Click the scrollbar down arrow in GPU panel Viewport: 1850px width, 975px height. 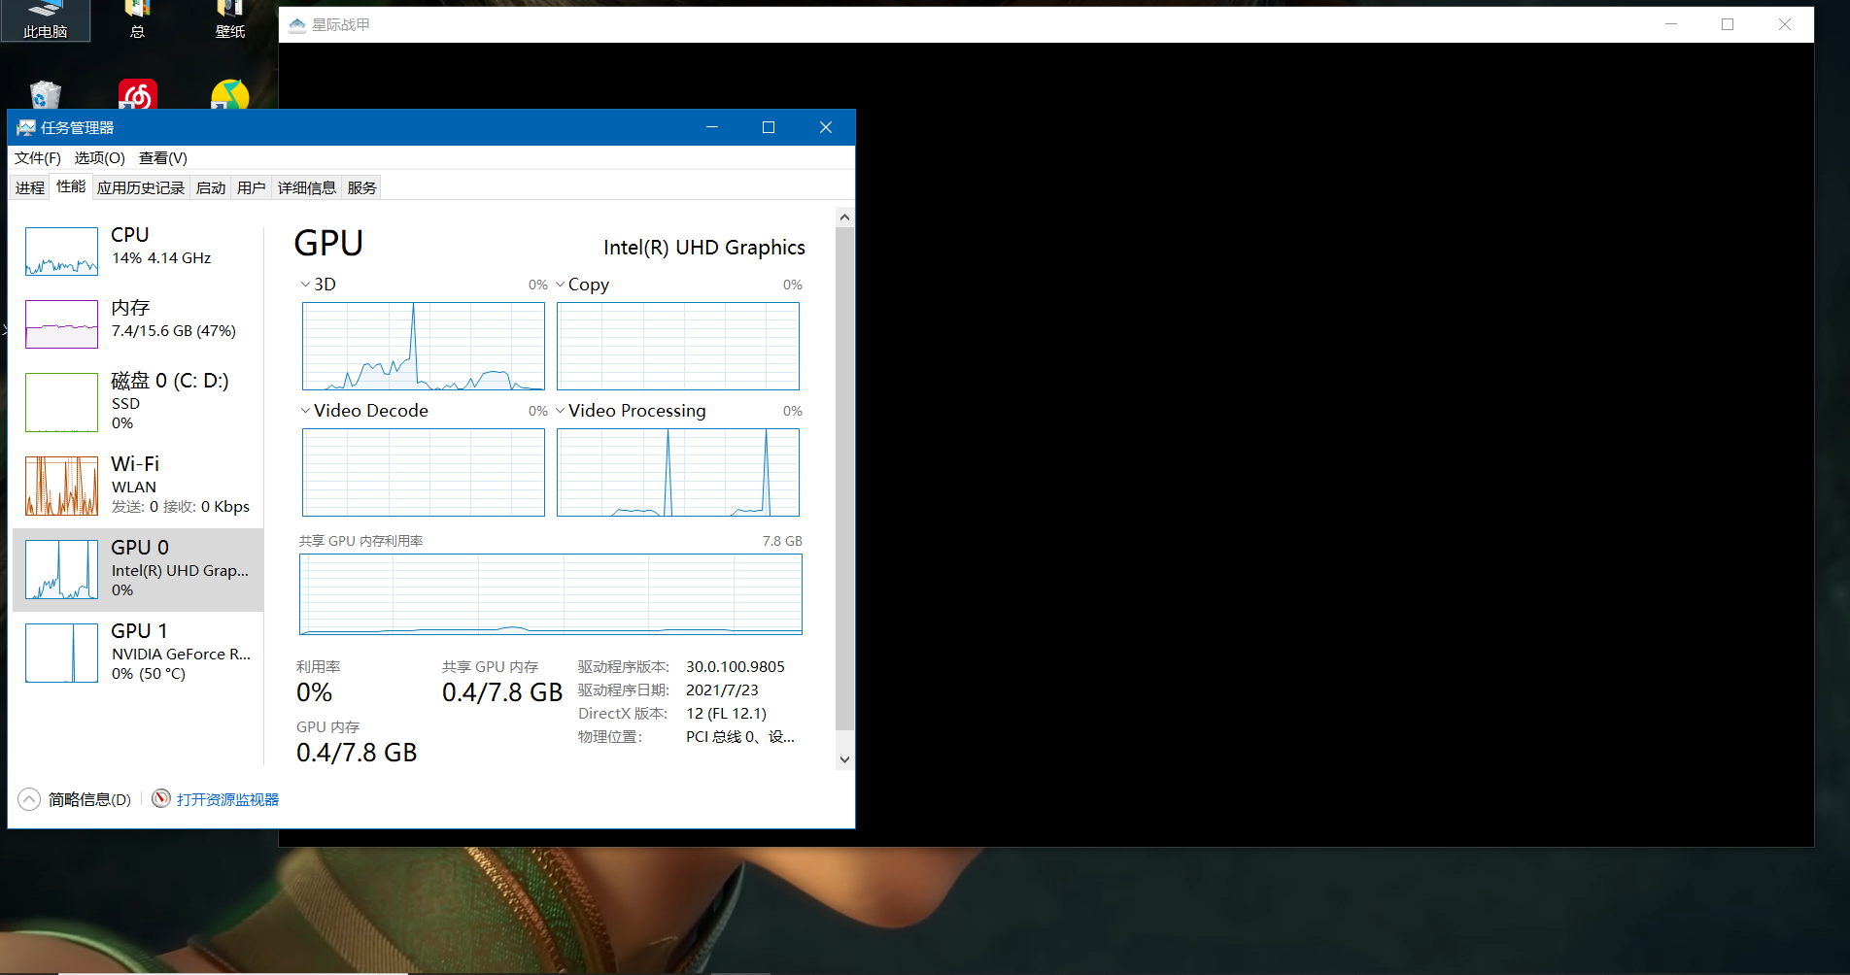click(844, 758)
